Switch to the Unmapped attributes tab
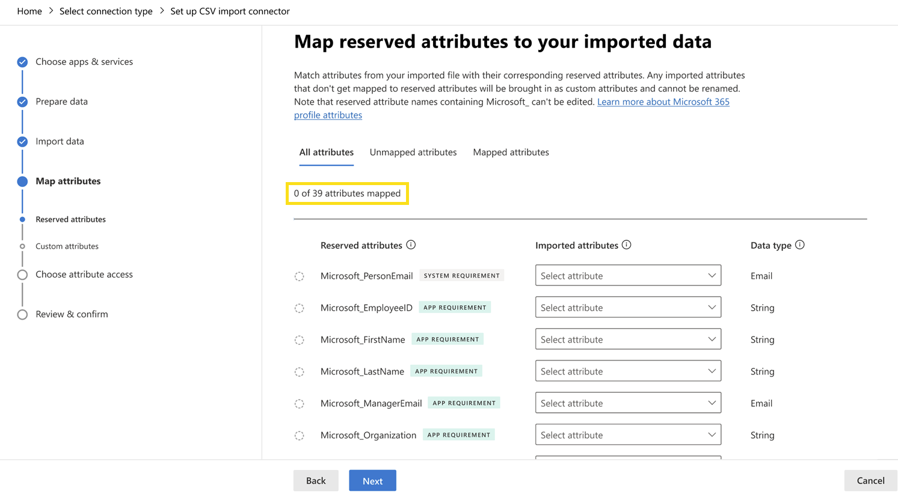 pyautogui.click(x=413, y=152)
